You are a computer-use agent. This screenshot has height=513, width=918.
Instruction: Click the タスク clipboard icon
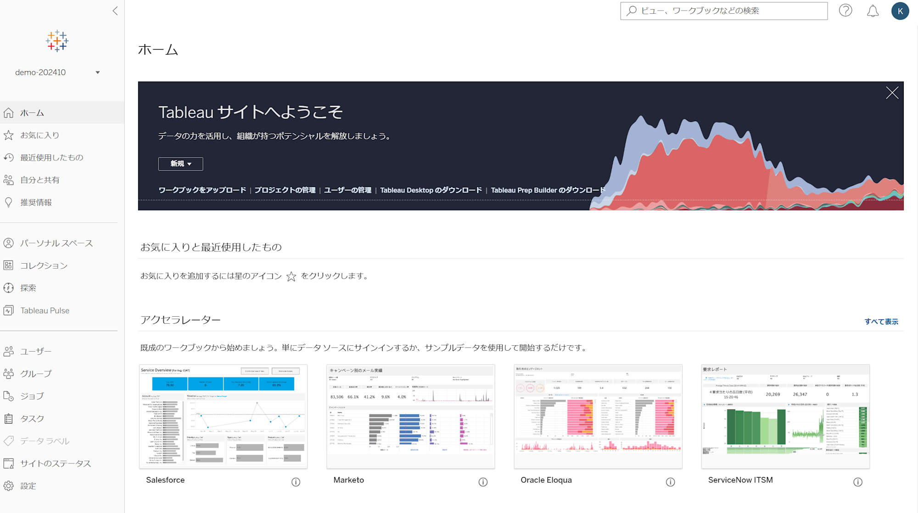click(9, 419)
